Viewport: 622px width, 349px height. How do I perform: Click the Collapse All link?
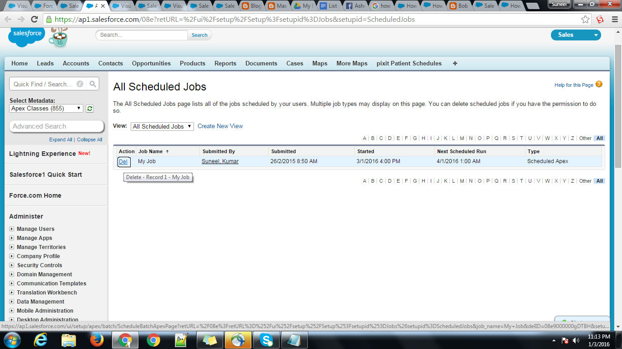point(90,140)
